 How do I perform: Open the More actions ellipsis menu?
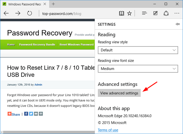pyautogui.click(x=177, y=13)
